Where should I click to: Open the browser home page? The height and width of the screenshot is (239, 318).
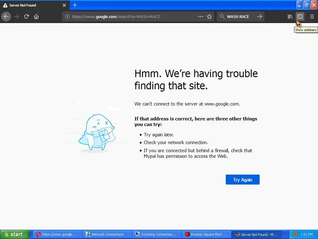coord(36,16)
